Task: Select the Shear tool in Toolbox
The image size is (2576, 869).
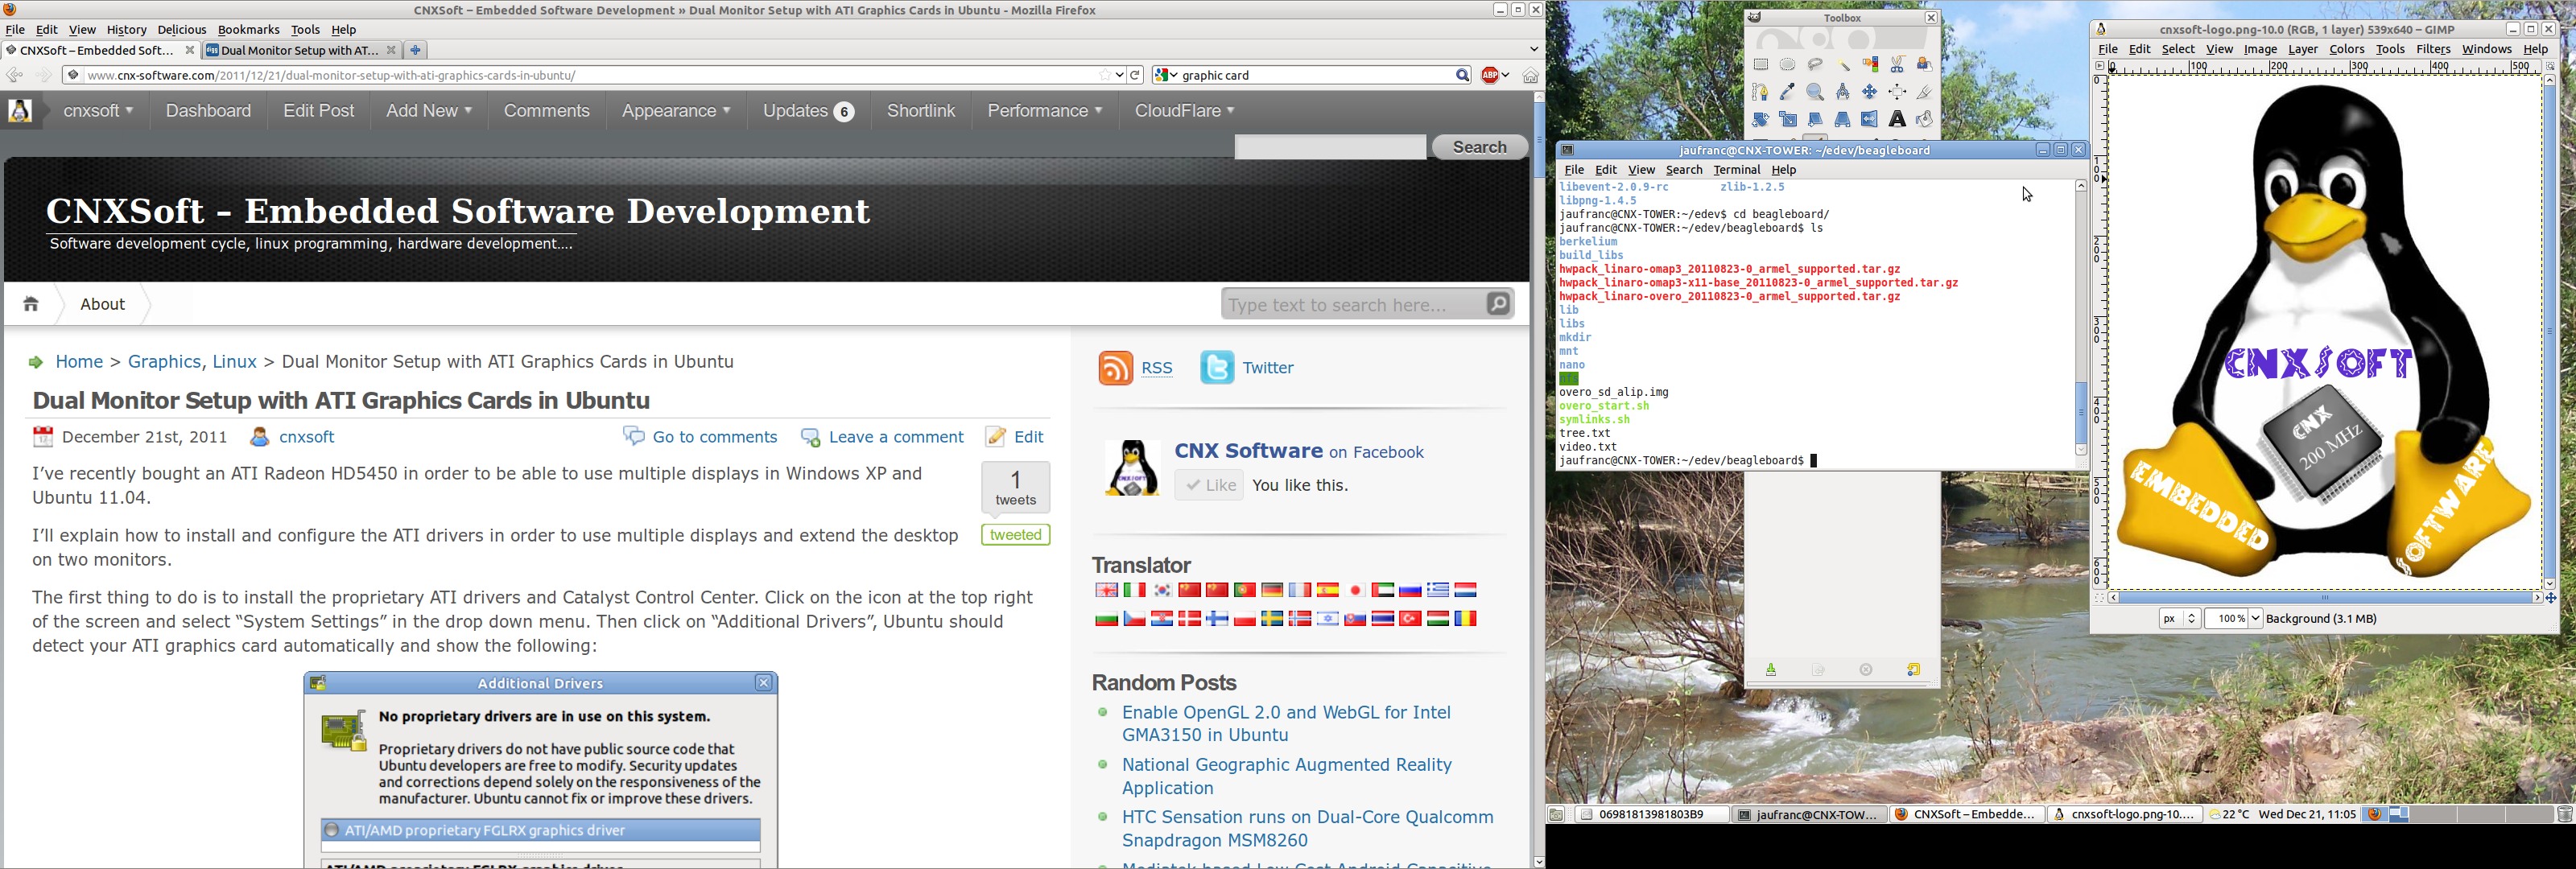Action: 1815,119
